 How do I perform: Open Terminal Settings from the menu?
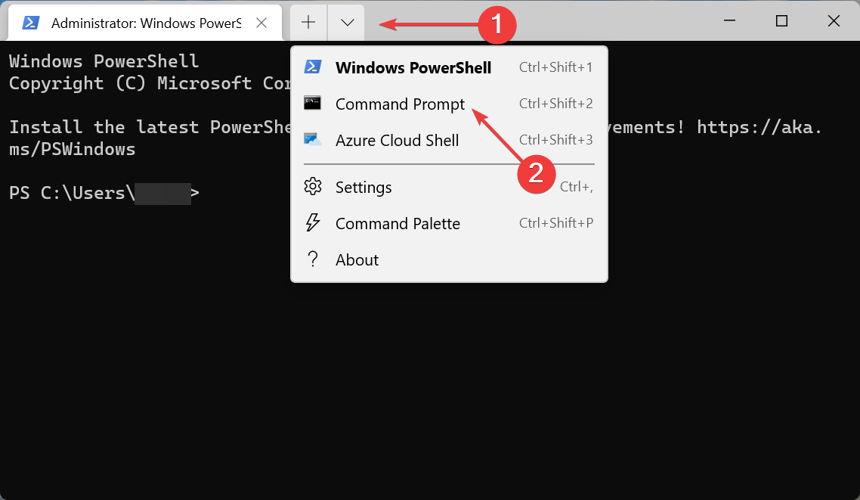(x=363, y=187)
